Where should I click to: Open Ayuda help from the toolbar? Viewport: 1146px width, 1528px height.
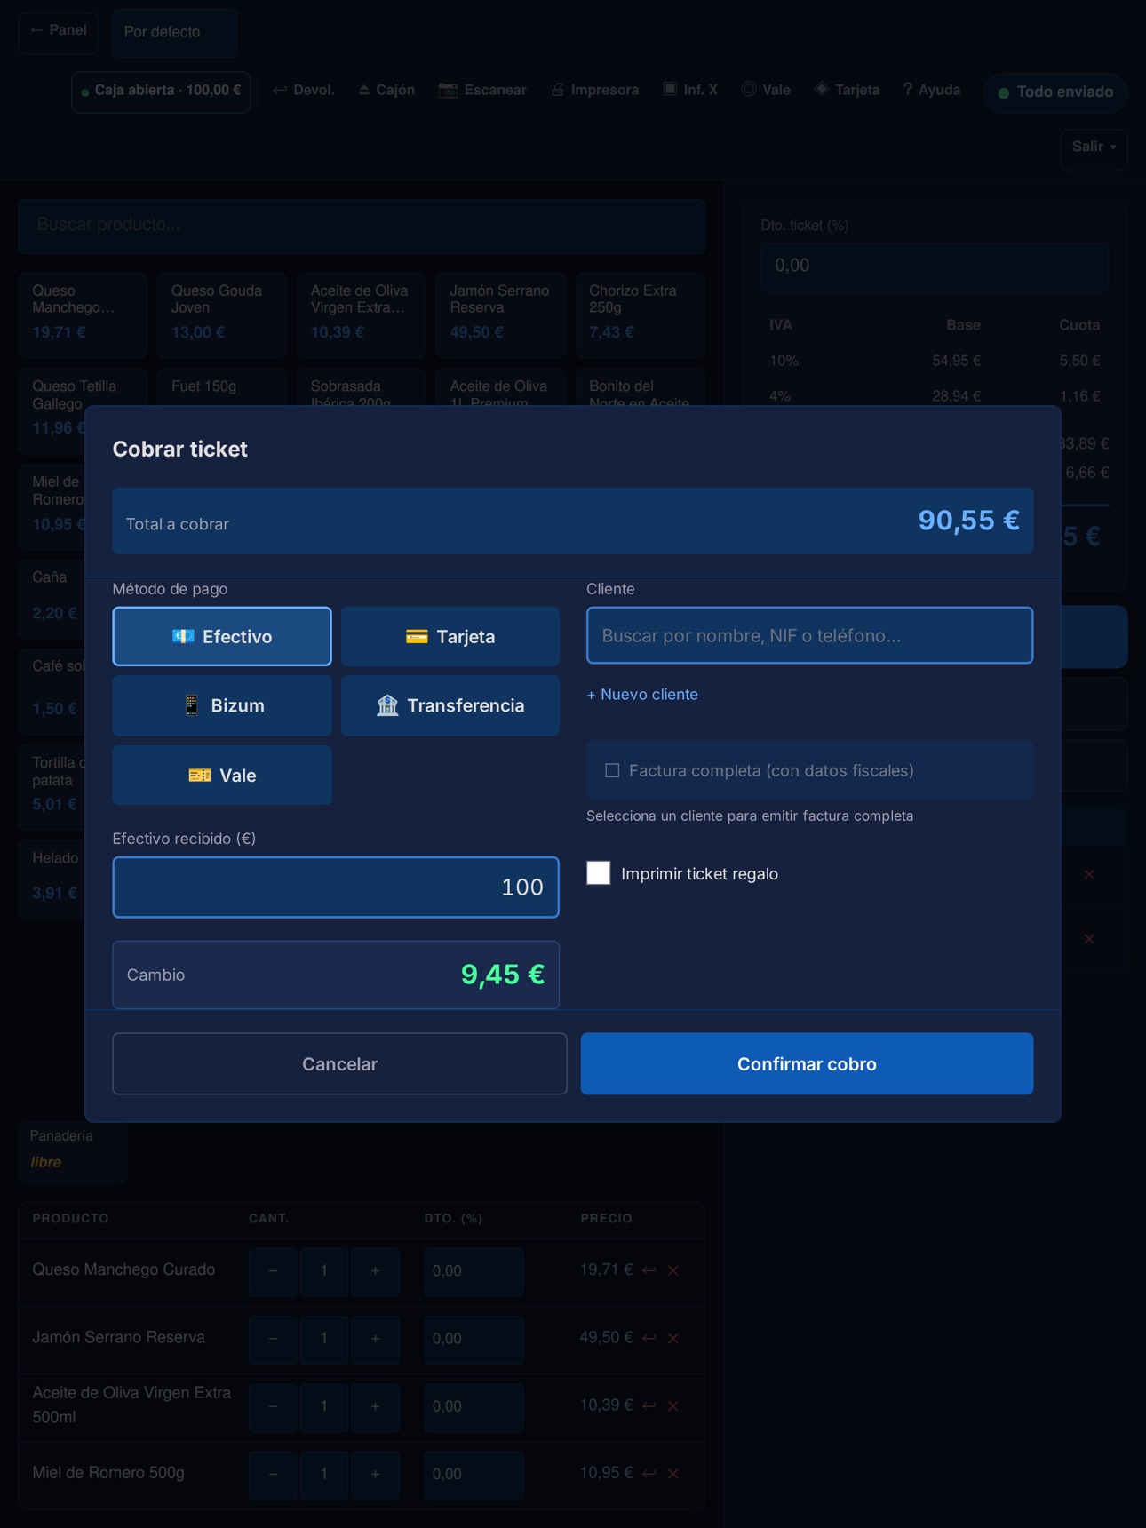click(931, 90)
